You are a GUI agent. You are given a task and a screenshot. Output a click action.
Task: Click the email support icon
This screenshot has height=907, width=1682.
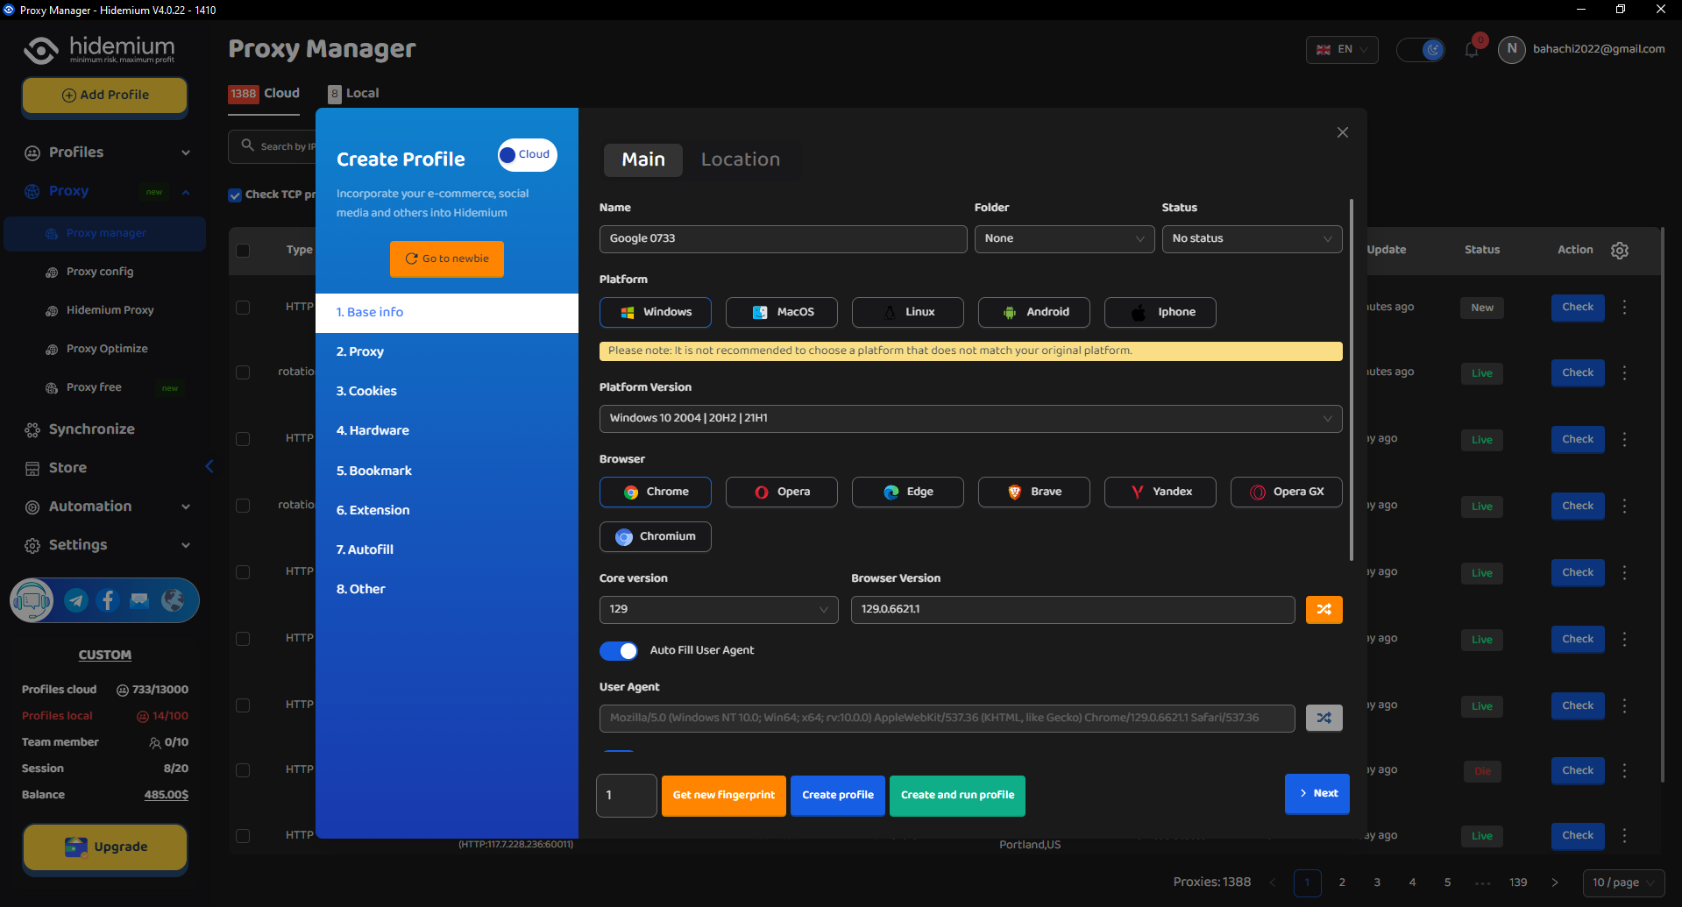[139, 600]
